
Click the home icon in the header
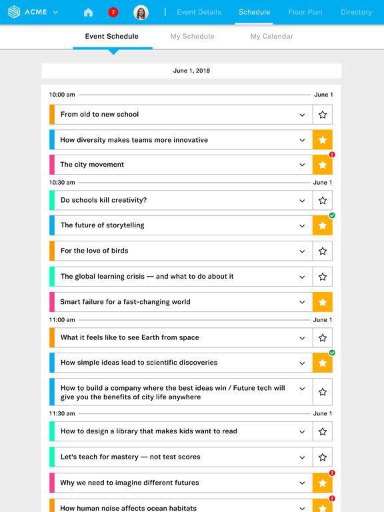[88, 13]
